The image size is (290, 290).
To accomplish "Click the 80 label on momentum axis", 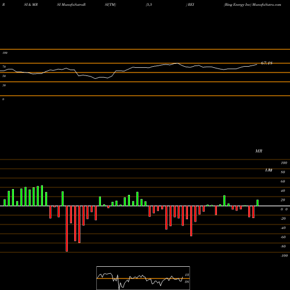I will click(x=282, y=172).
